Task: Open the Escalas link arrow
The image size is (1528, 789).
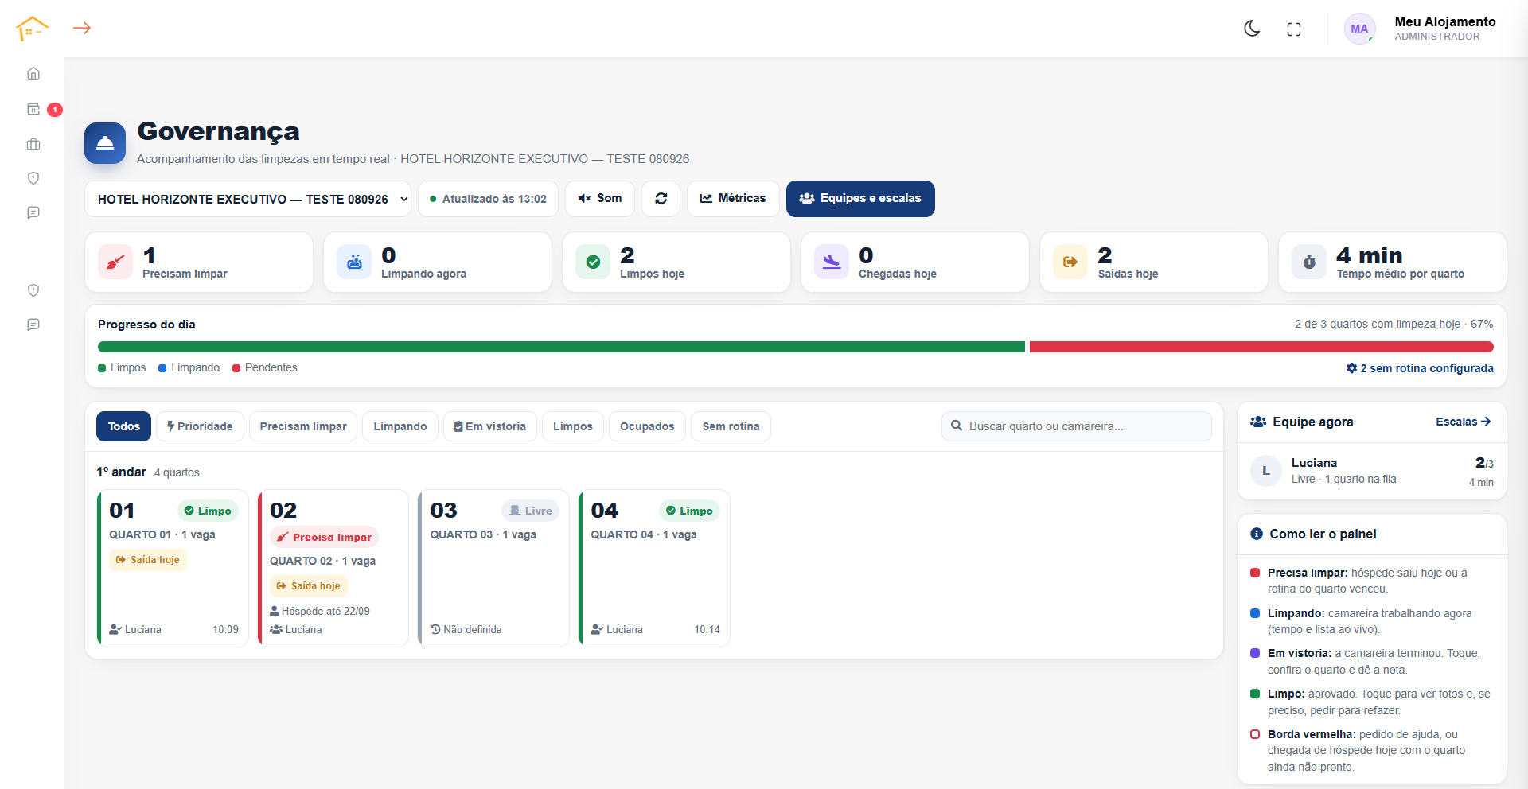Action: 1464,422
